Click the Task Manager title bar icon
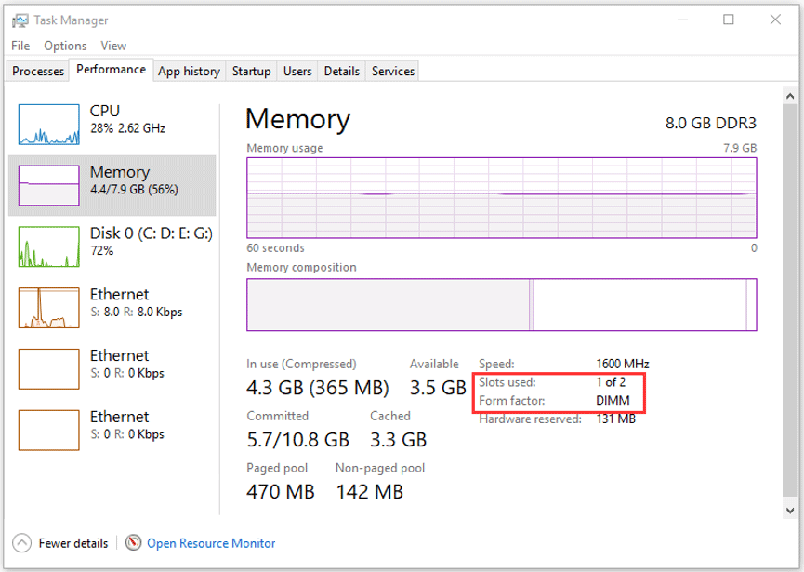The height and width of the screenshot is (572, 804). (19, 20)
